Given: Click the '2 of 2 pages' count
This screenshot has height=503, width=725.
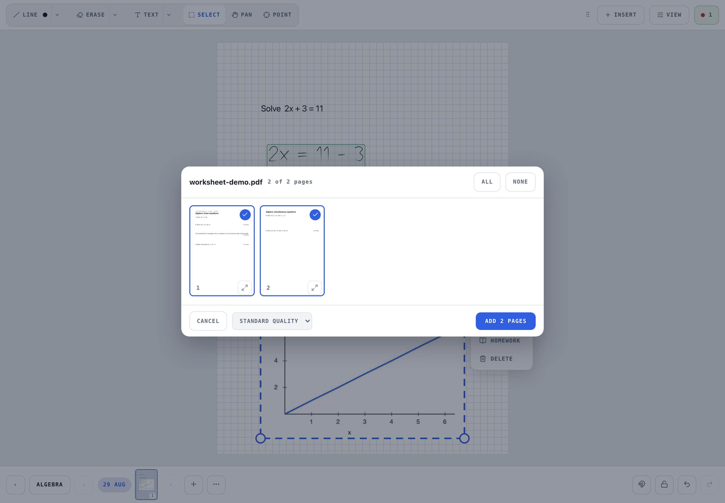Looking at the screenshot, I should click(290, 182).
